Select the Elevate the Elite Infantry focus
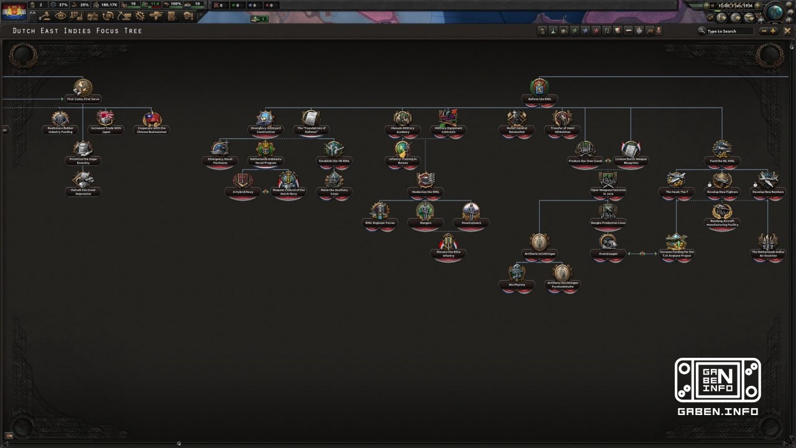This screenshot has width=796, height=448. tap(448, 247)
